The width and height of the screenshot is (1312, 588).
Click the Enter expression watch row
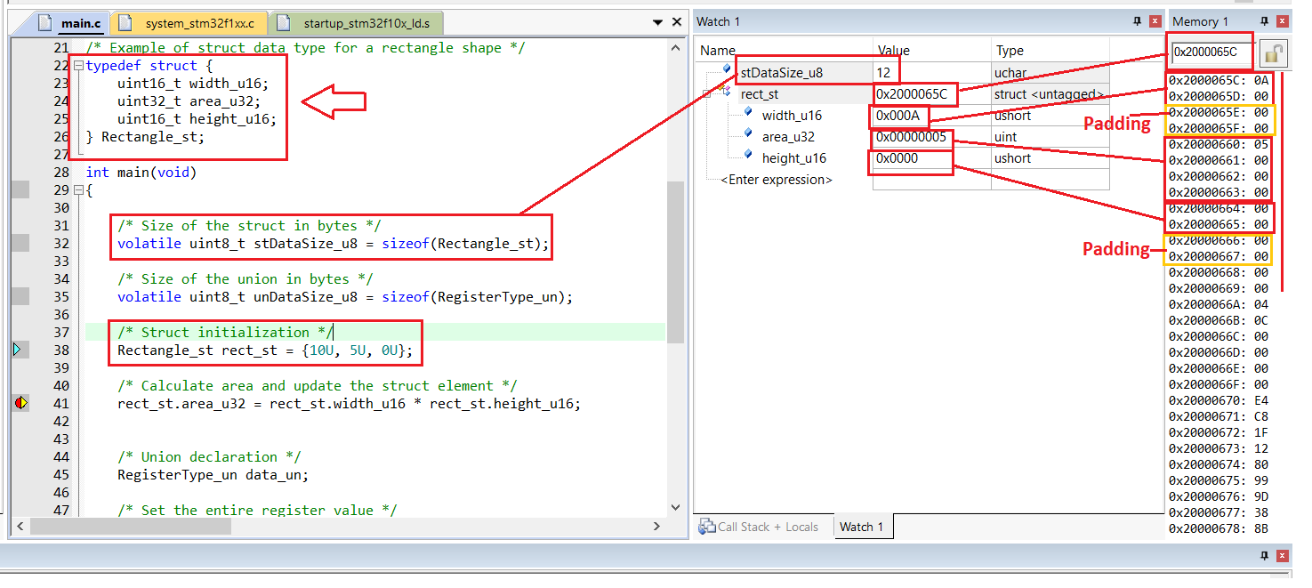[x=777, y=180]
